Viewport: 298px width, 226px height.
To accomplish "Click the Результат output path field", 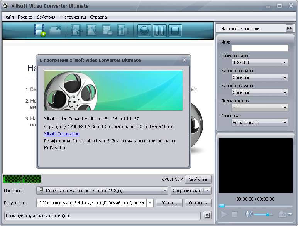I will coord(91,203).
